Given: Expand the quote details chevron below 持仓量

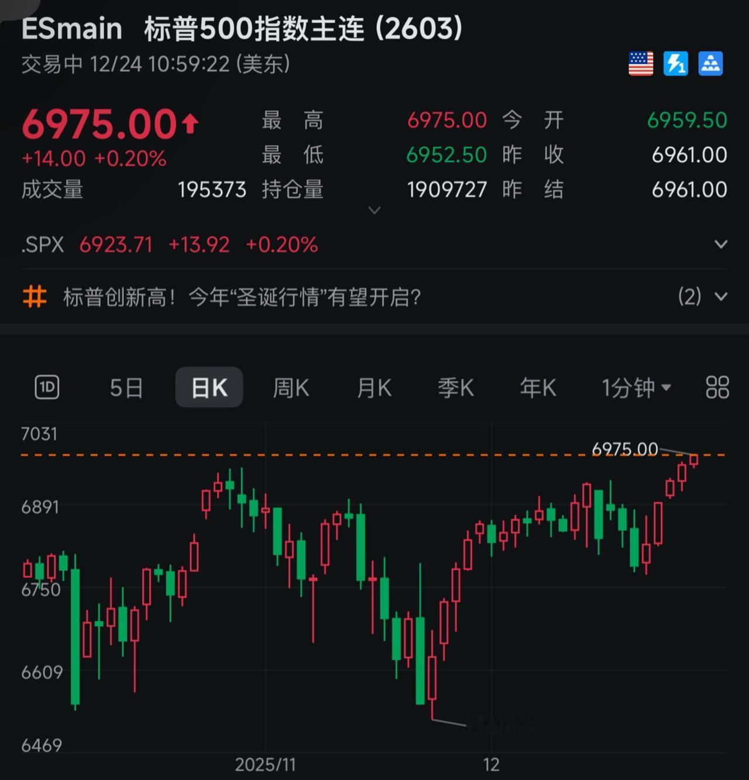Looking at the screenshot, I should point(374,210).
